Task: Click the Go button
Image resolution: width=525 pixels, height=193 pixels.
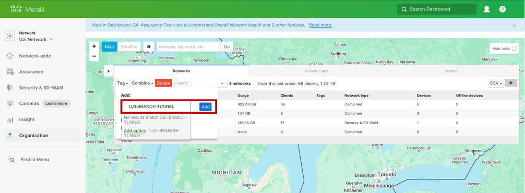Action: point(227,46)
